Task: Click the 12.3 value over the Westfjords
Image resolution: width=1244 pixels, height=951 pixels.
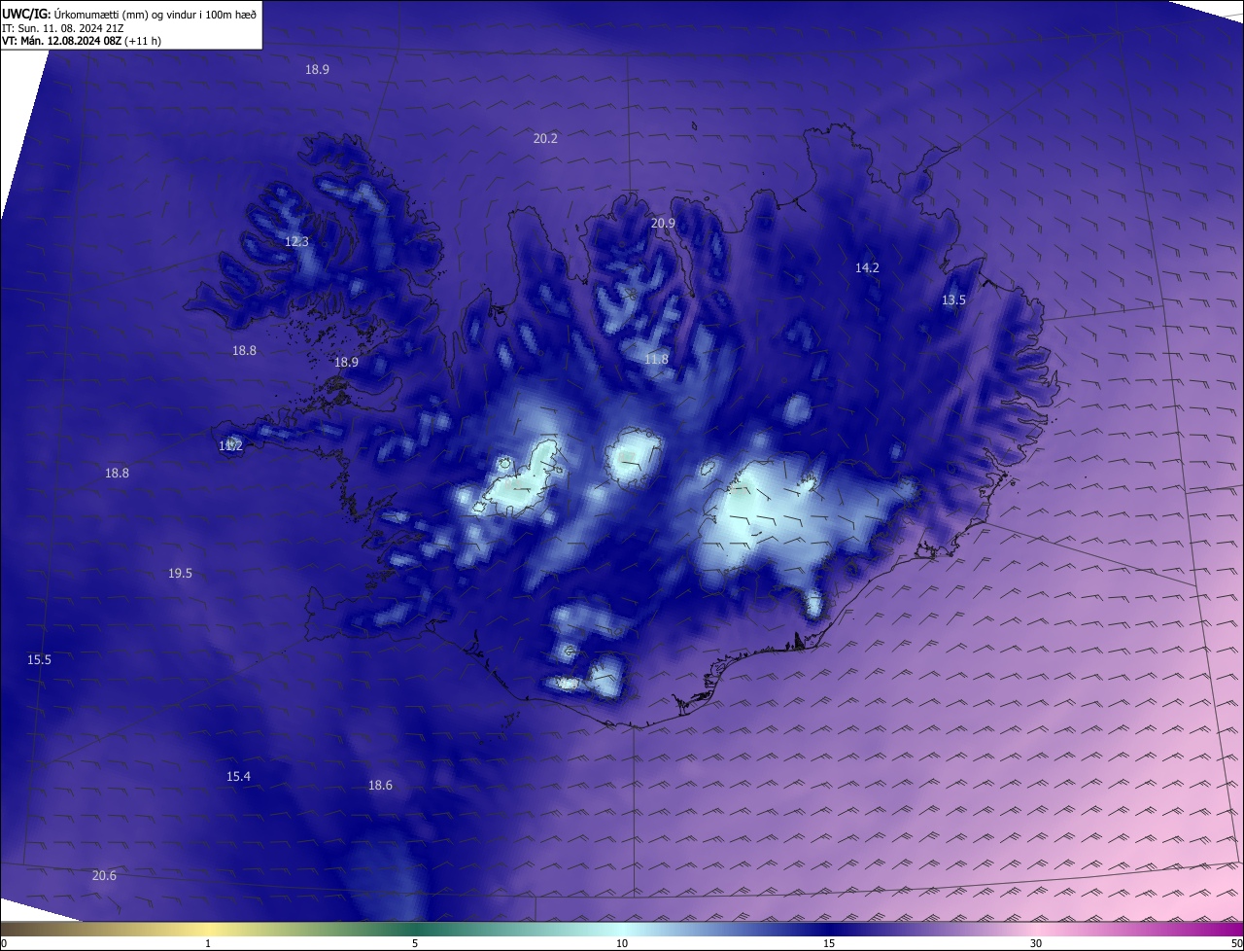Action: (x=296, y=242)
